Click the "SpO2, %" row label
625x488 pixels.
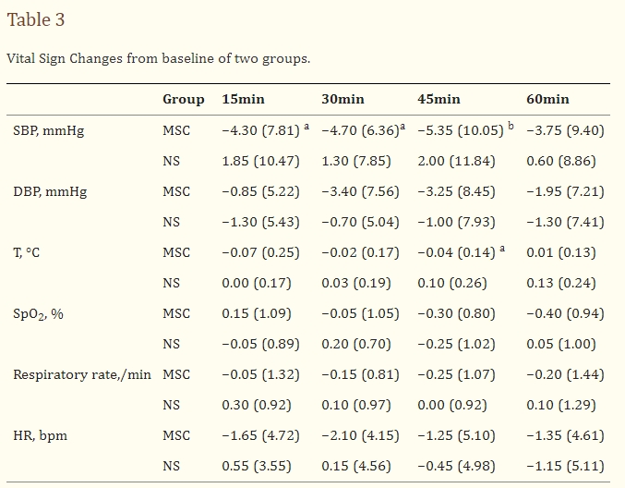coord(38,314)
